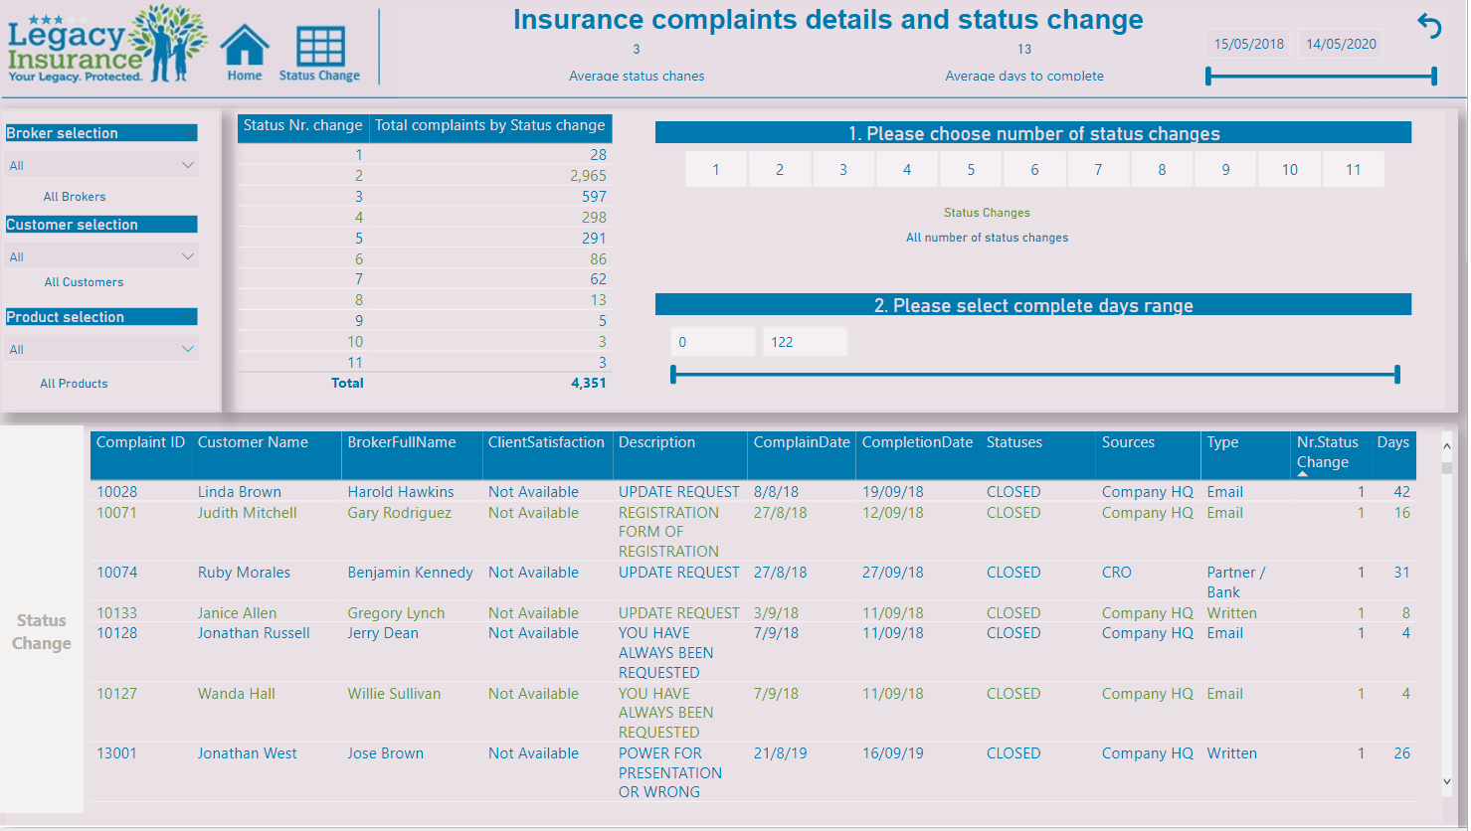Expand the Product selection header chevron
The width and height of the screenshot is (1471, 831).
pos(190,317)
